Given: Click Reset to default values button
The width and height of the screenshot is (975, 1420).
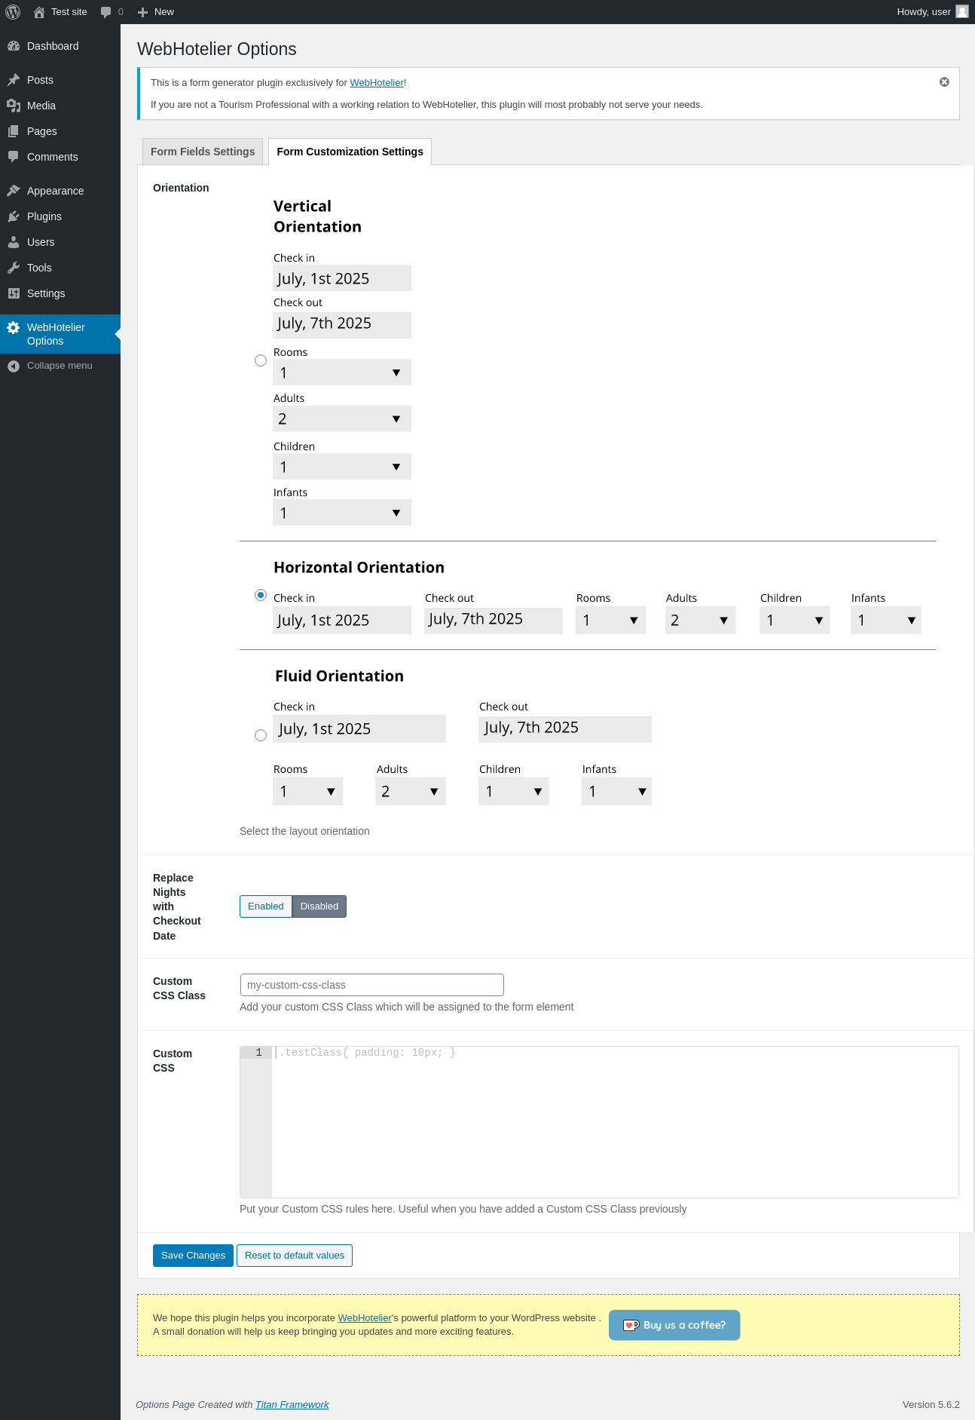Looking at the screenshot, I should [295, 1256].
